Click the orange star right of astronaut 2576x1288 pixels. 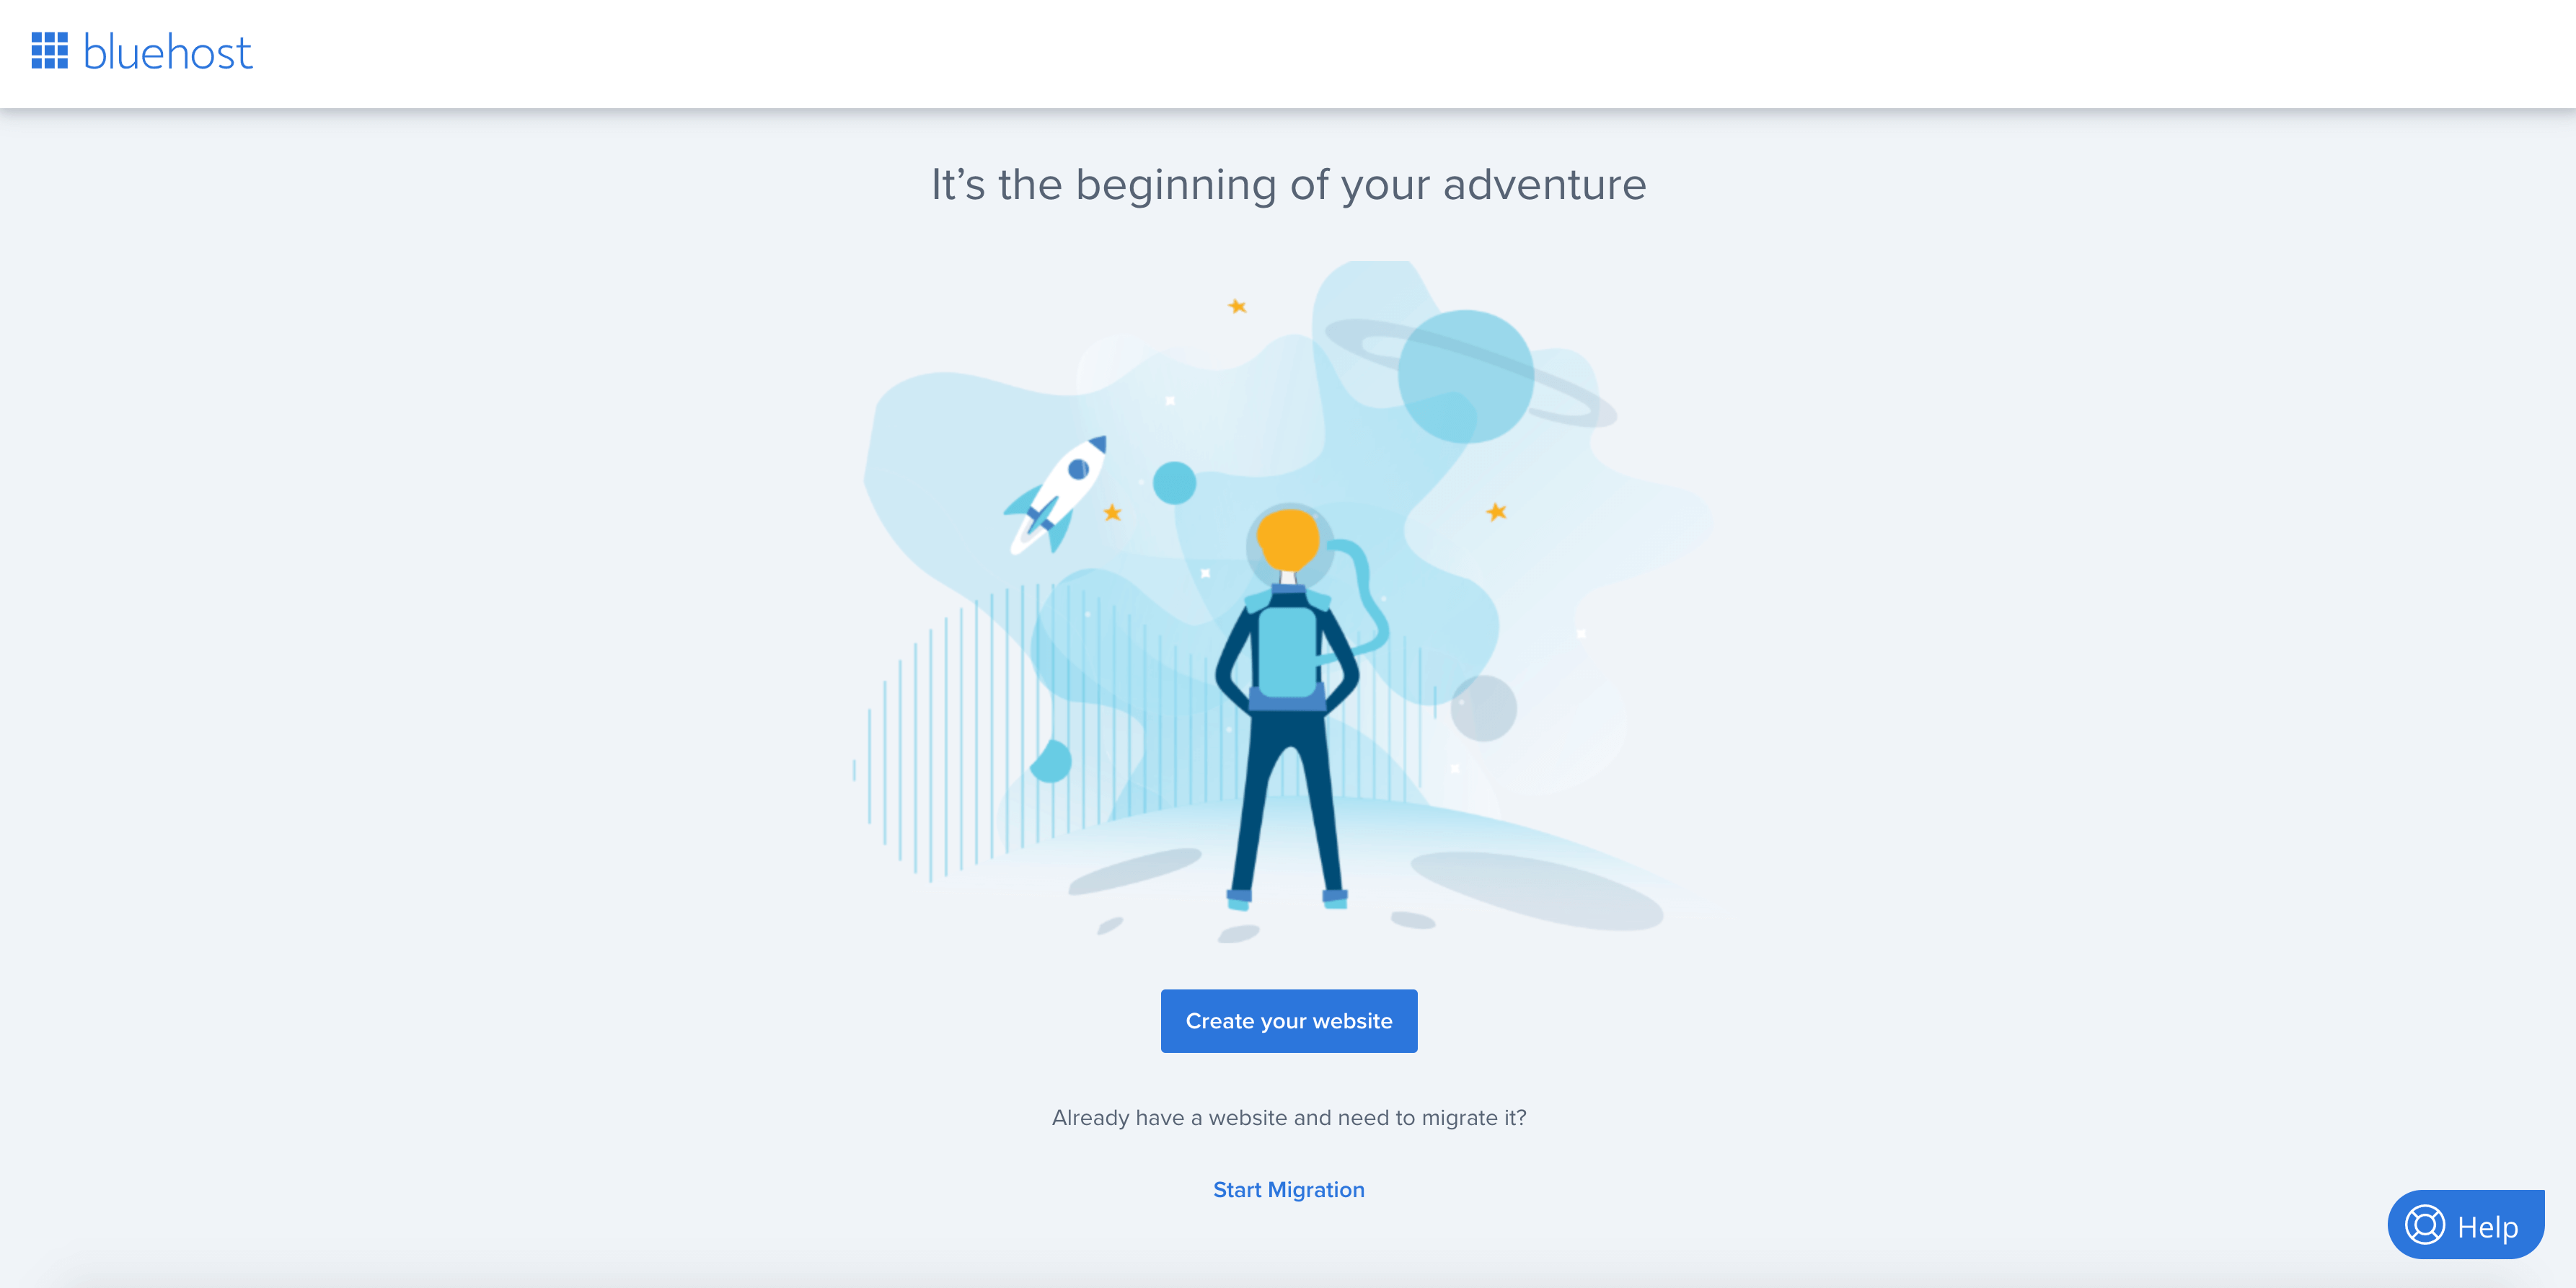coord(1496,512)
